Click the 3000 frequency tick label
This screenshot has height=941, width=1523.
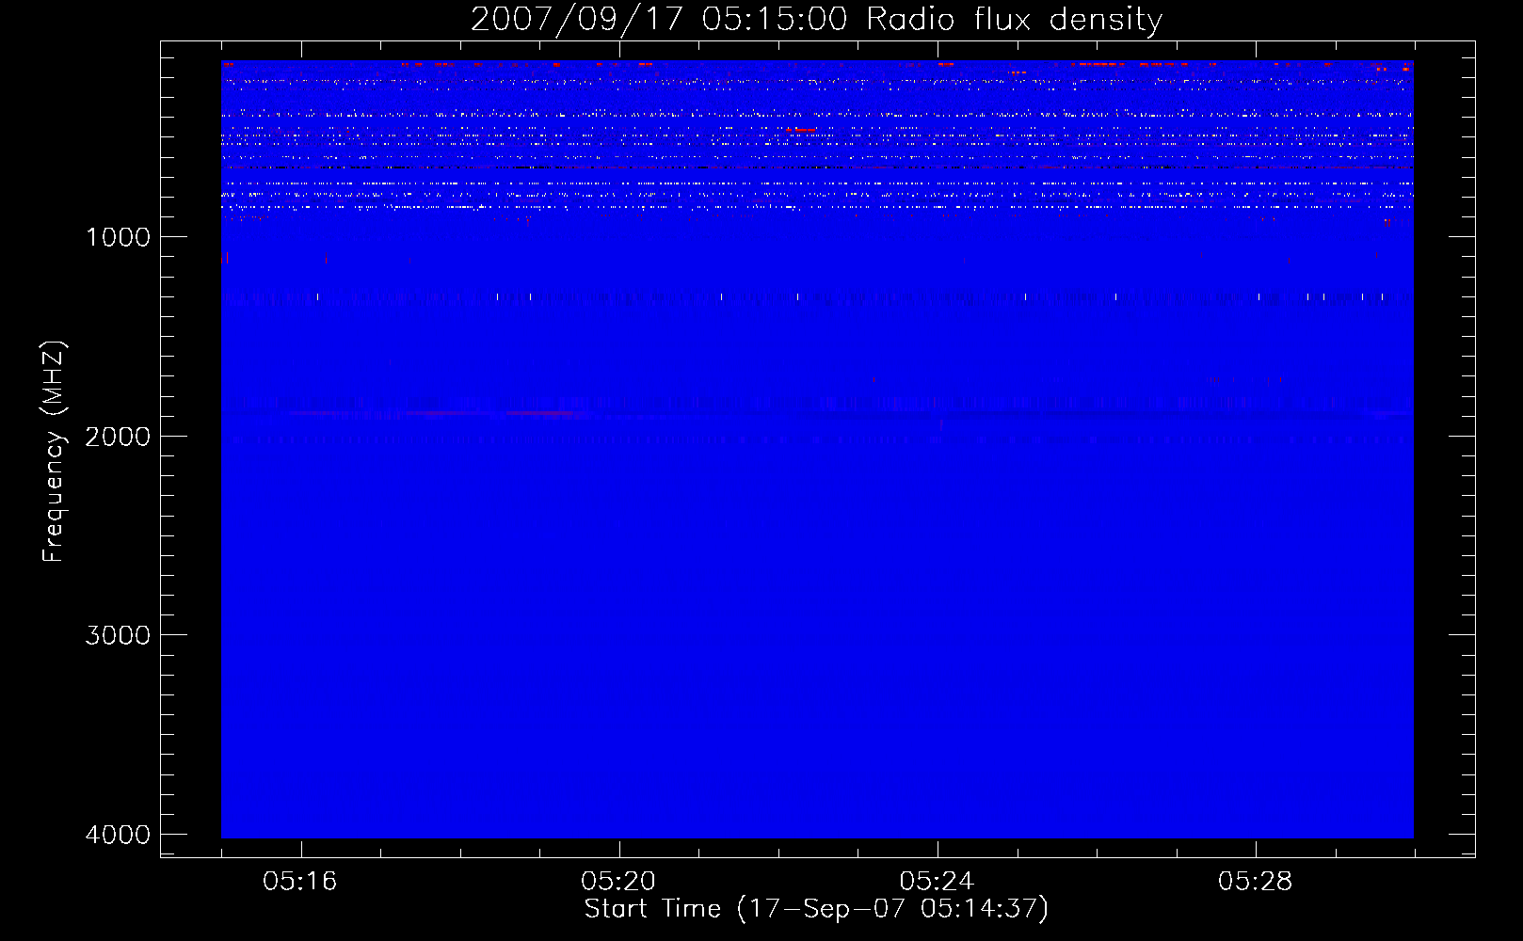[x=118, y=635]
